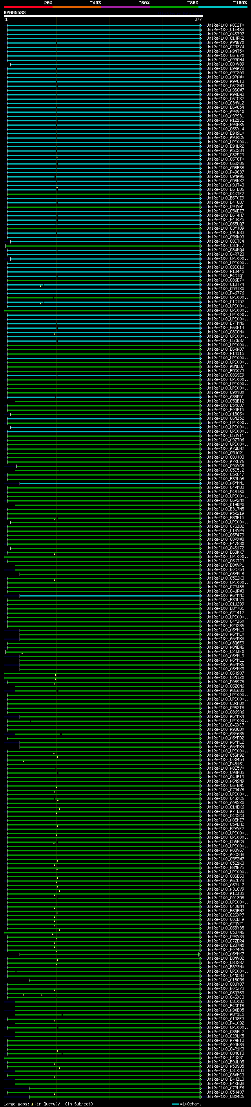Open hit UniRef100_P48160
Screen dimensions: 251x1107
point(225,492)
